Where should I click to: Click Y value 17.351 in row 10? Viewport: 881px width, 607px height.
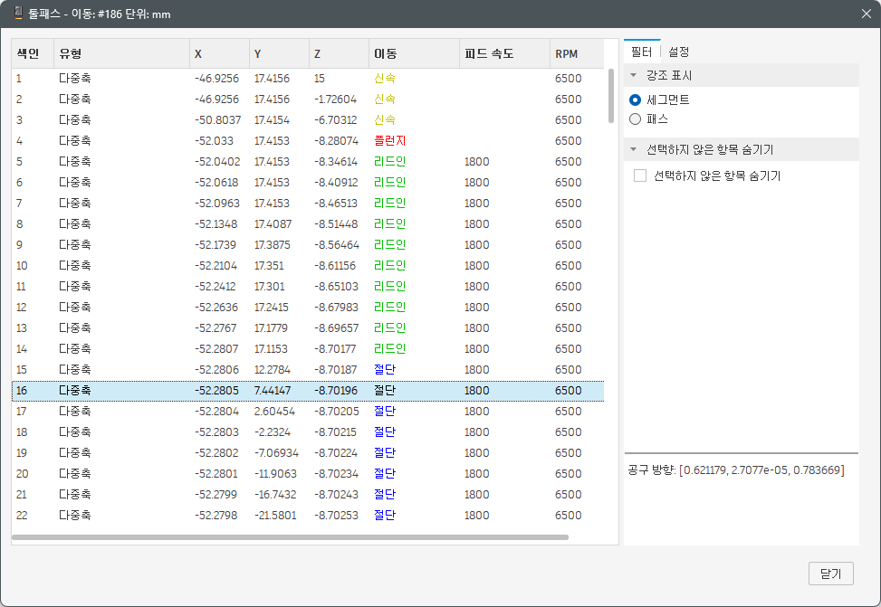point(269,266)
